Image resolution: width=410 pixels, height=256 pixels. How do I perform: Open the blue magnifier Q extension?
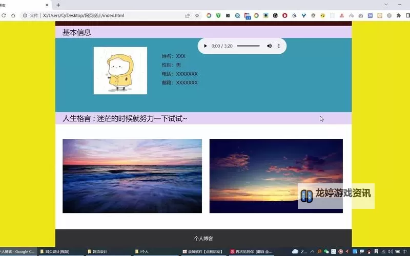point(237,16)
